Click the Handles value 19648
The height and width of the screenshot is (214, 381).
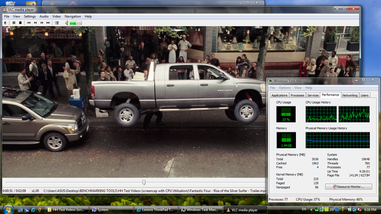pyautogui.click(x=365, y=159)
